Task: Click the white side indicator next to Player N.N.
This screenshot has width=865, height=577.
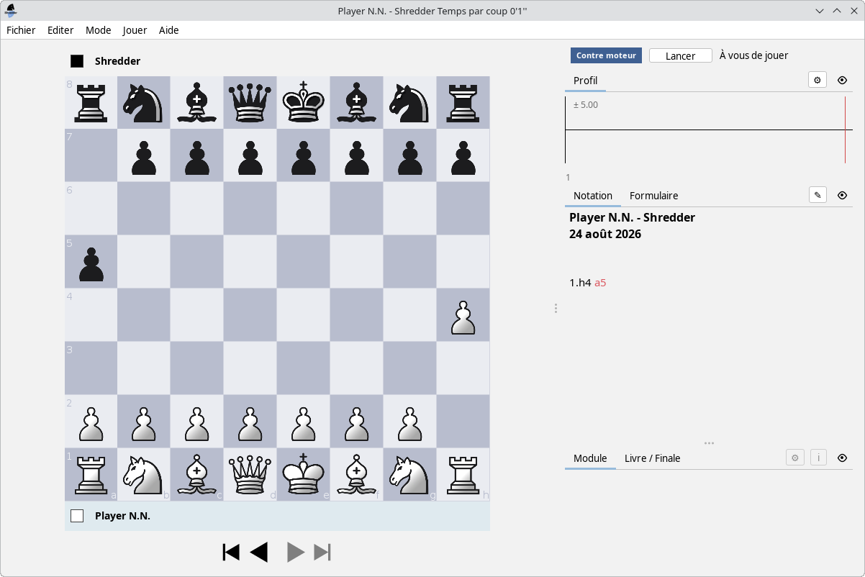Action: pyautogui.click(x=77, y=516)
